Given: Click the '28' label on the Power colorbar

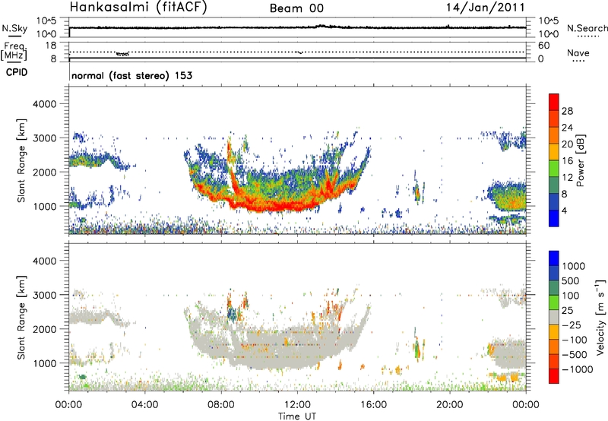Looking at the screenshot, I should point(567,111).
